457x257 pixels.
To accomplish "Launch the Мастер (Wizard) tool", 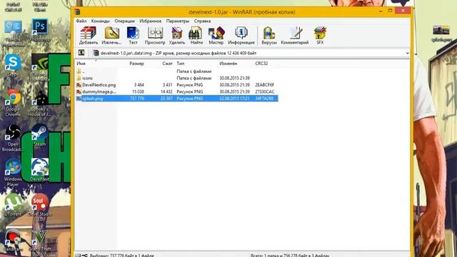I will point(216,35).
